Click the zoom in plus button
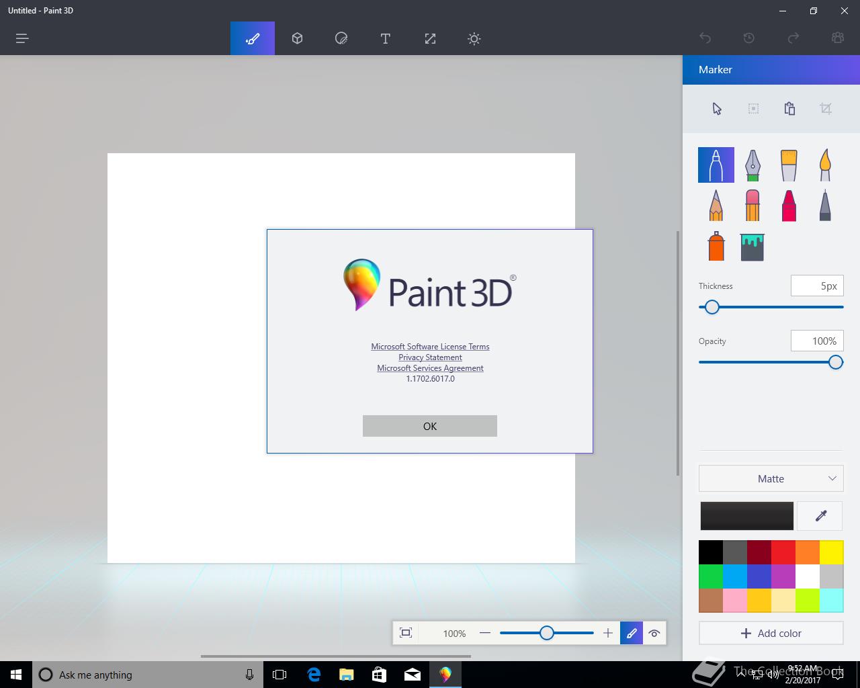This screenshot has width=860, height=688. pos(608,633)
